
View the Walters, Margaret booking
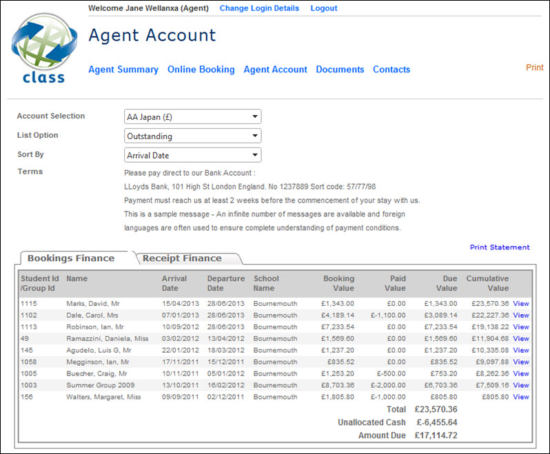click(x=521, y=397)
